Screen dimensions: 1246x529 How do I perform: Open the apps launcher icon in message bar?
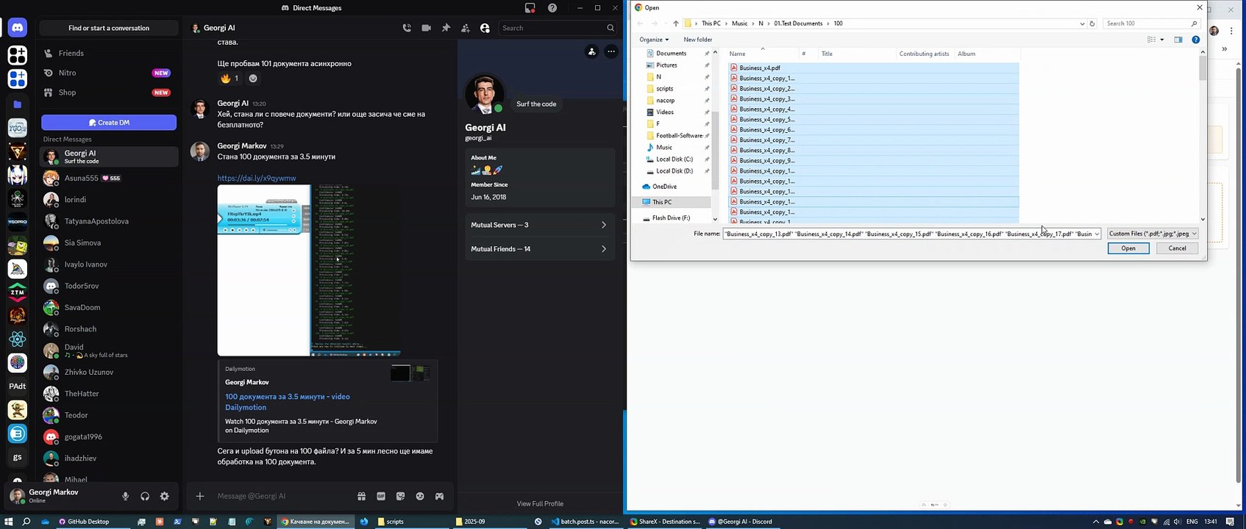pyautogui.click(x=440, y=497)
